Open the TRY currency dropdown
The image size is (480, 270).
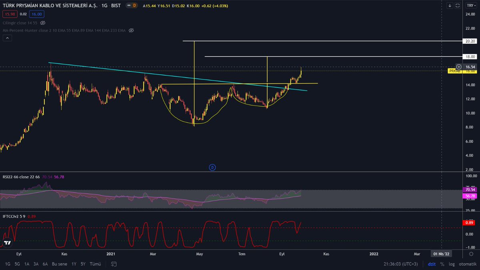coord(470,6)
